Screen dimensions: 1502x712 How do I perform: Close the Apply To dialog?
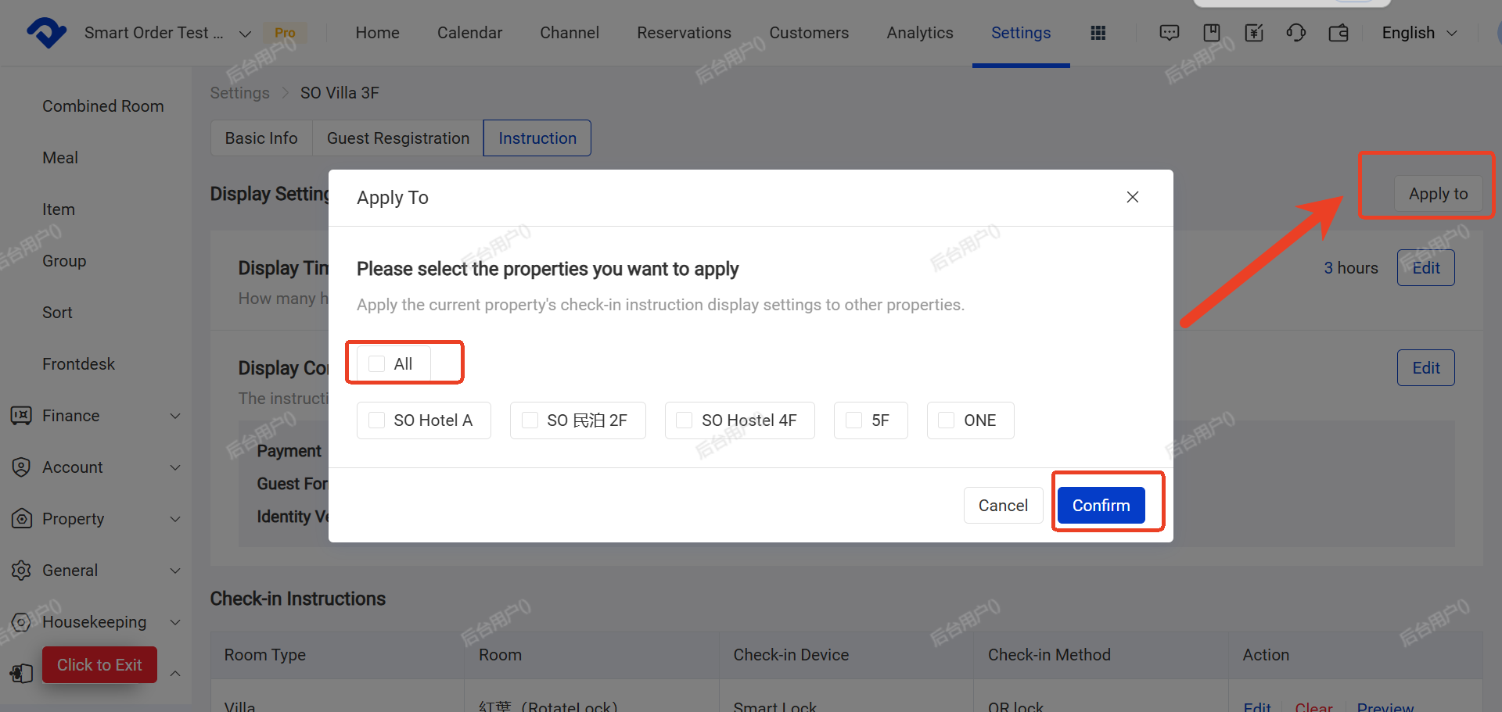click(1132, 197)
